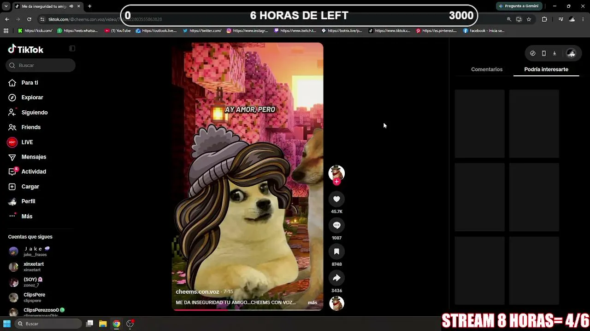Open OBS Studio from the taskbar
Viewport: 590px width, 331px height.
pos(130,324)
